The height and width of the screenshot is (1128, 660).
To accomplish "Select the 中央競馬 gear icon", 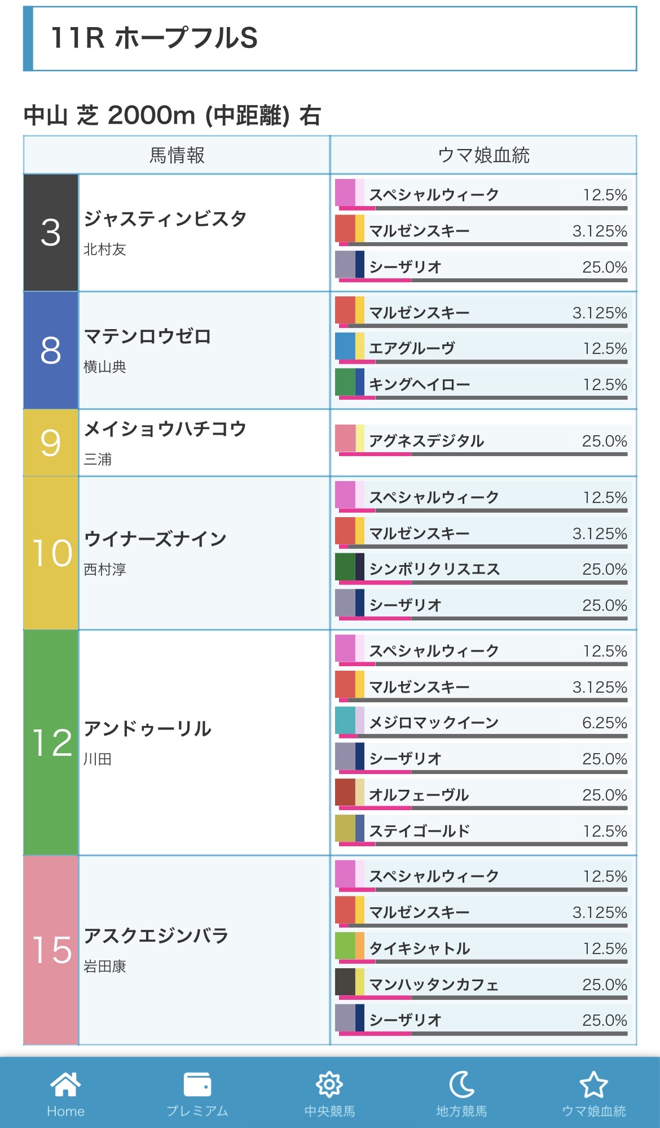I will [x=329, y=1084].
